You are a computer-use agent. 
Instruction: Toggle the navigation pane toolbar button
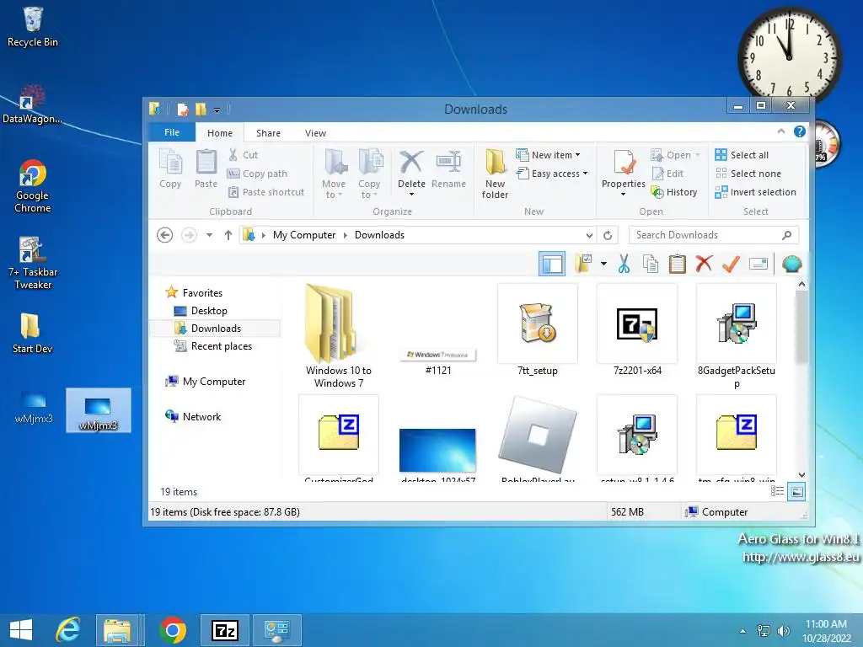[551, 264]
